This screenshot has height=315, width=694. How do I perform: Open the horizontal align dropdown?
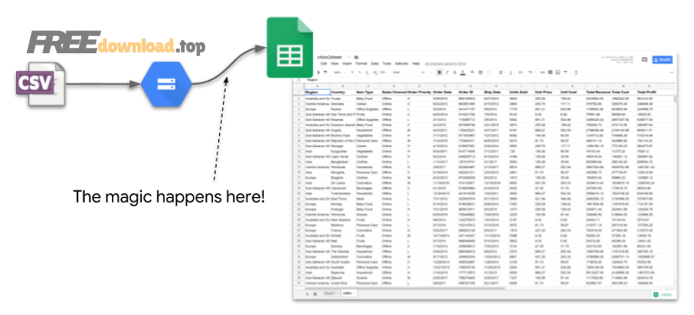point(503,72)
